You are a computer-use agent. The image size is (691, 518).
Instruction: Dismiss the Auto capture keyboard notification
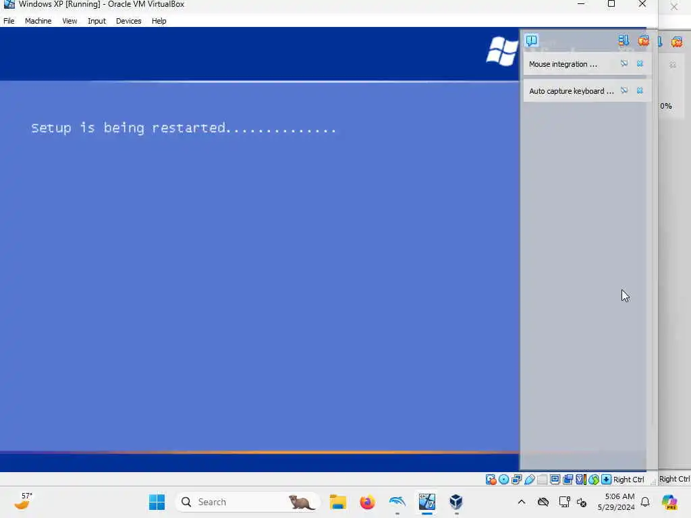(640, 91)
